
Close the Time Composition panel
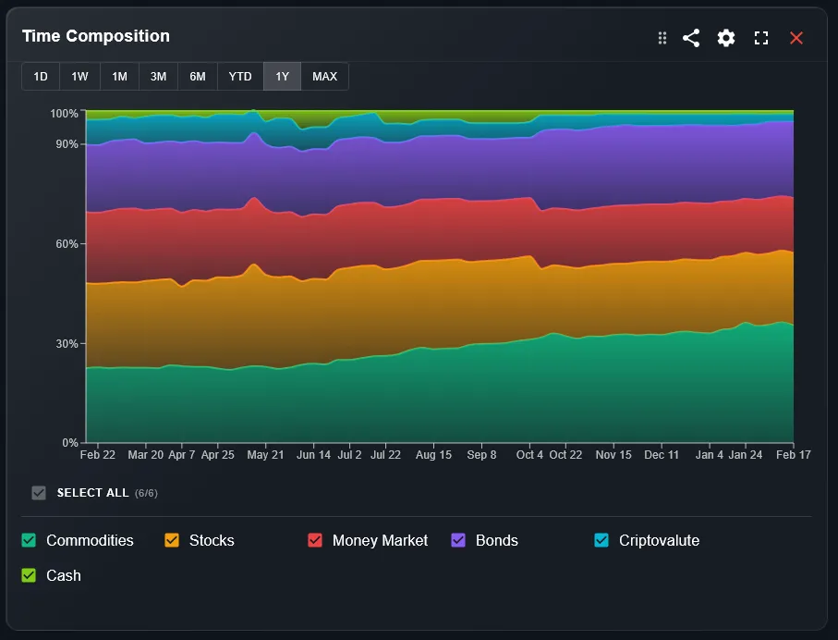coord(795,38)
